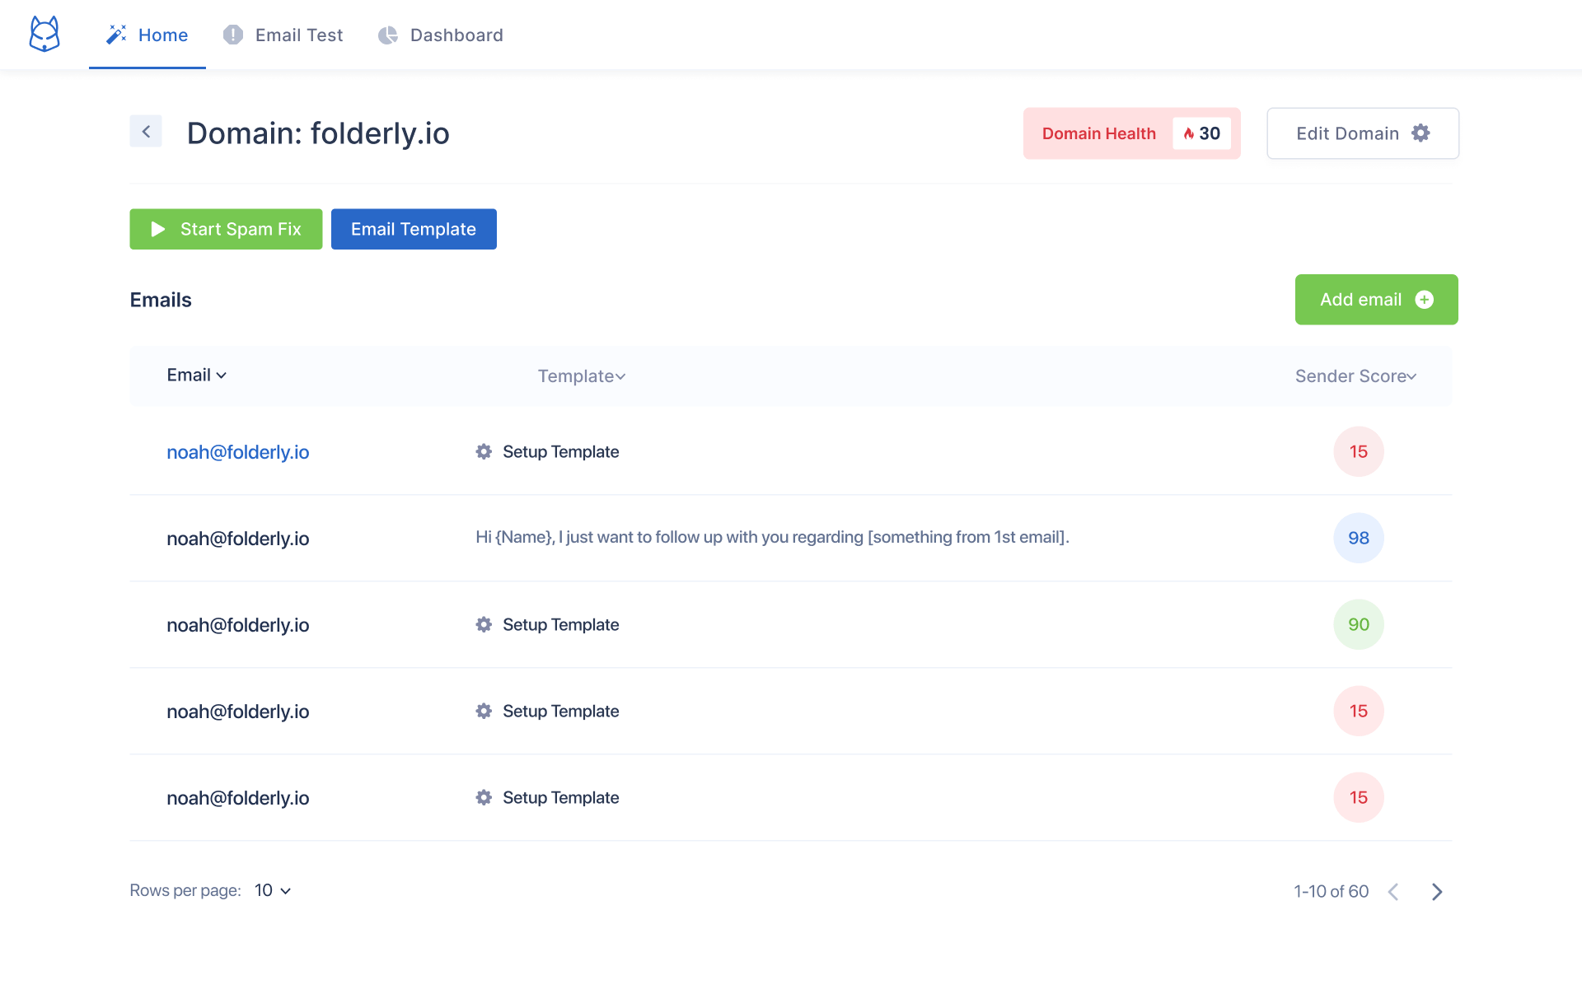Click the green sender score 90 badge
The height and width of the screenshot is (1008, 1582).
pos(1359,624)
